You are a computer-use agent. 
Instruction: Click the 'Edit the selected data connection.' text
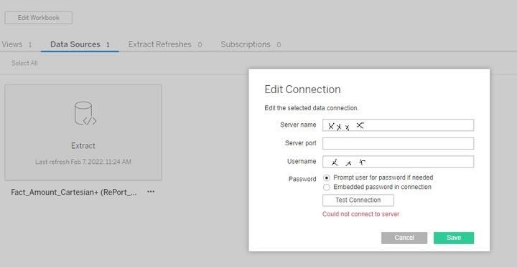pyautogui.click(x=311, y=108)
